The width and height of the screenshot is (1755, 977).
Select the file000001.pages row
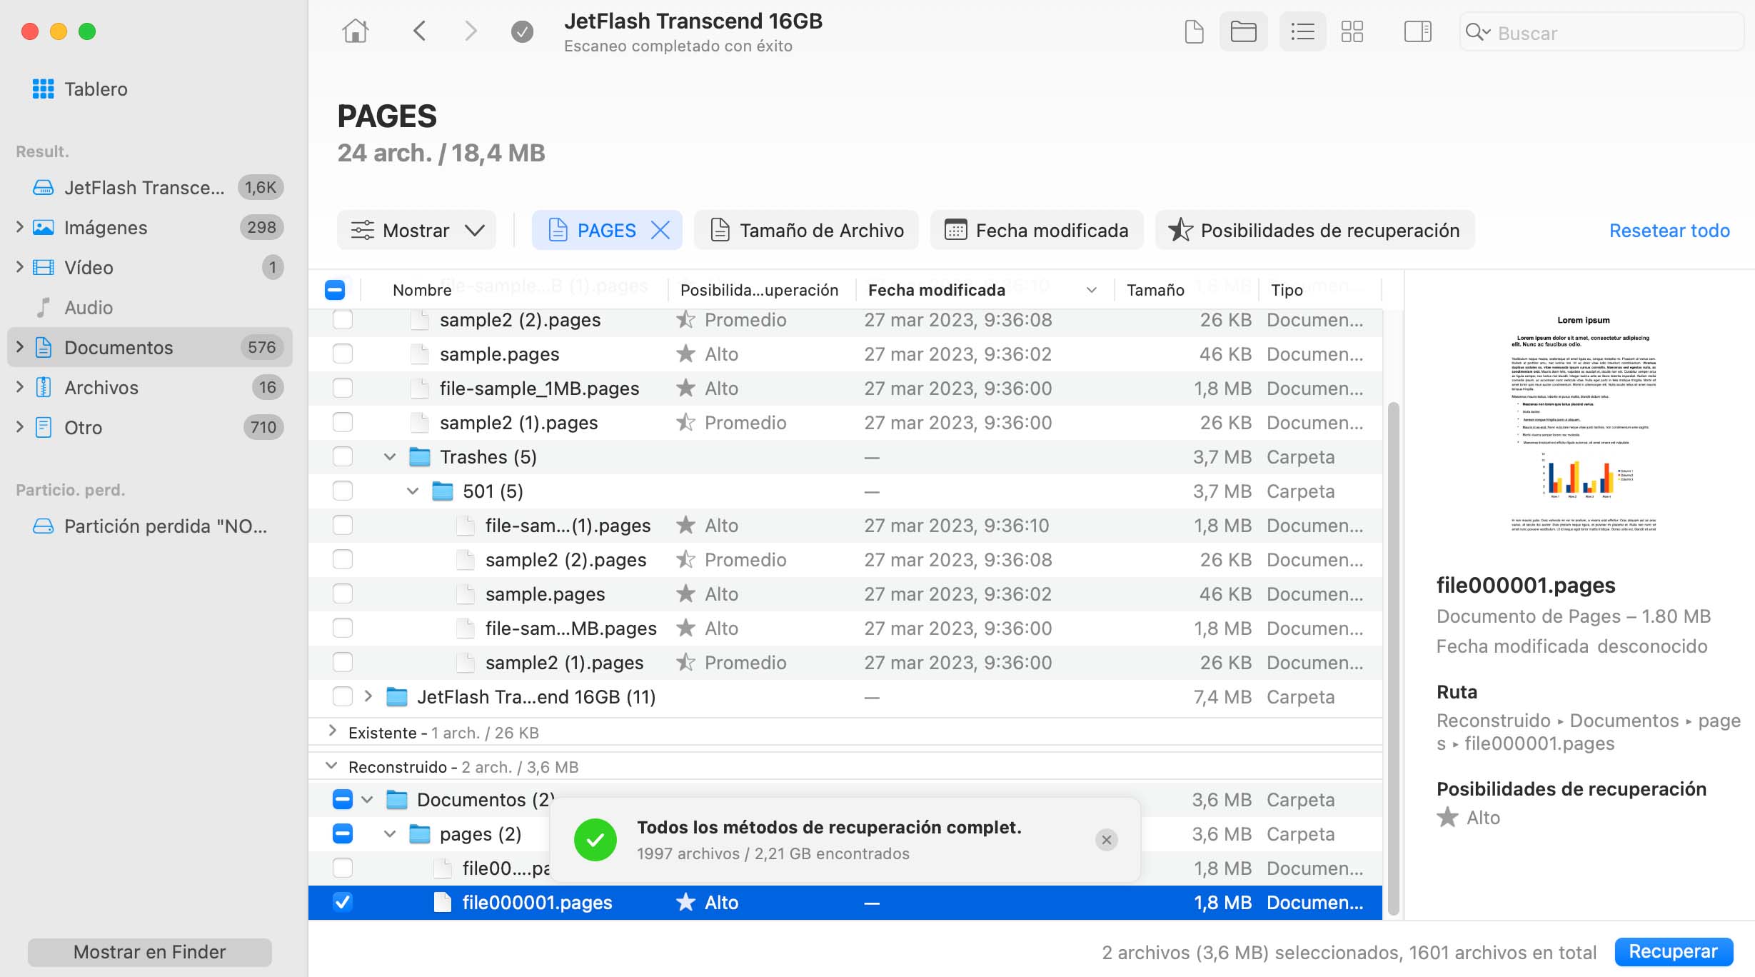[x=845, y=903]
